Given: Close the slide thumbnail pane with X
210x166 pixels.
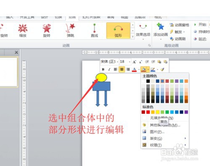Looking at the screenshot, I should (x=16, y=52).
